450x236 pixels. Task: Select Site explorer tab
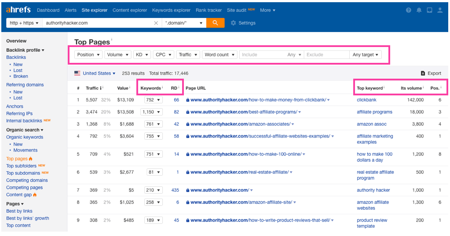(x=95, y=10)
